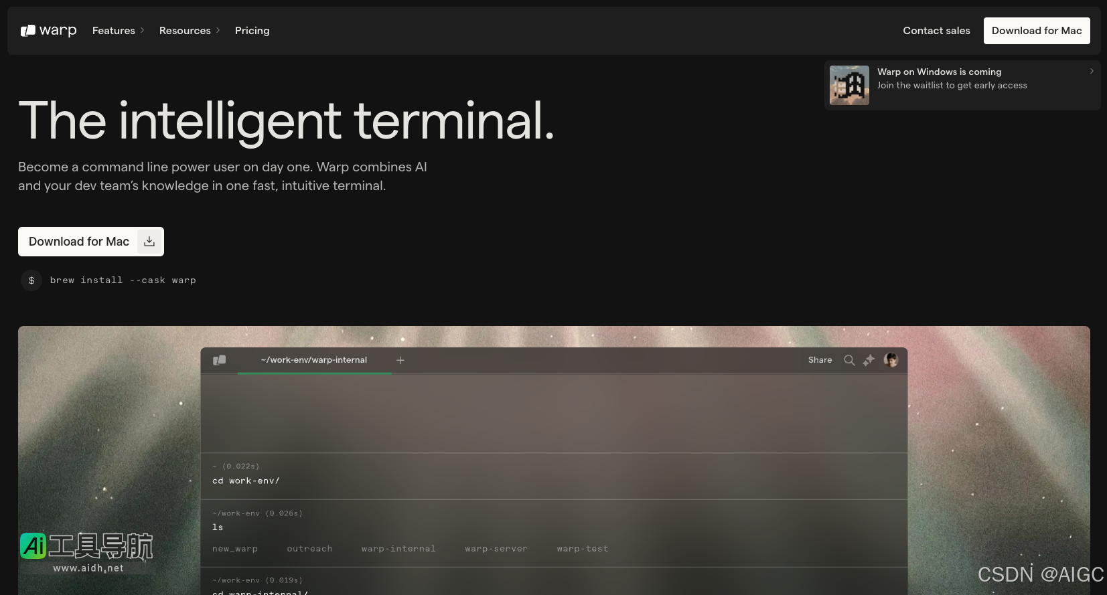Click the Warp icon in terminal tab bar
Image resolution: width=1107 pixels, height=595 pixels.
(219, 360)
